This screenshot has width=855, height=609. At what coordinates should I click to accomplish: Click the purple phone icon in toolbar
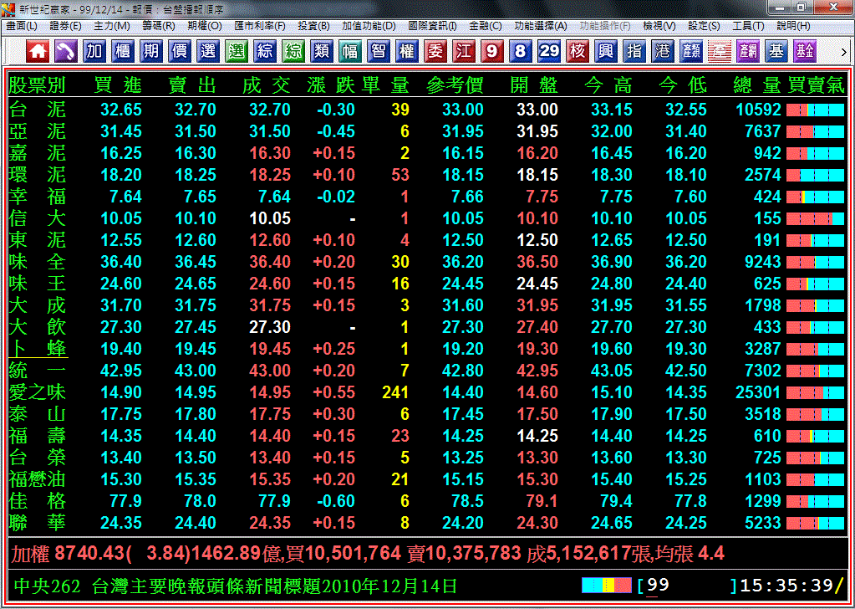(x=66, y=51)
